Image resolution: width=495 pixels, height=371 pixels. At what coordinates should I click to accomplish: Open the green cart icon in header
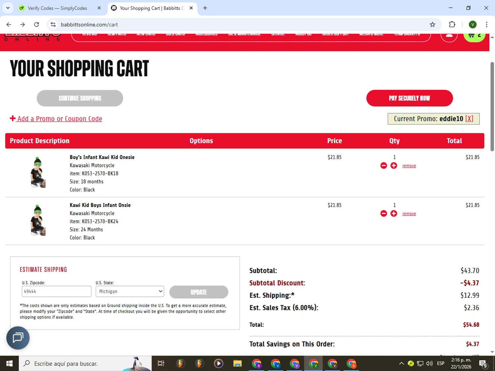click(475, 36)
